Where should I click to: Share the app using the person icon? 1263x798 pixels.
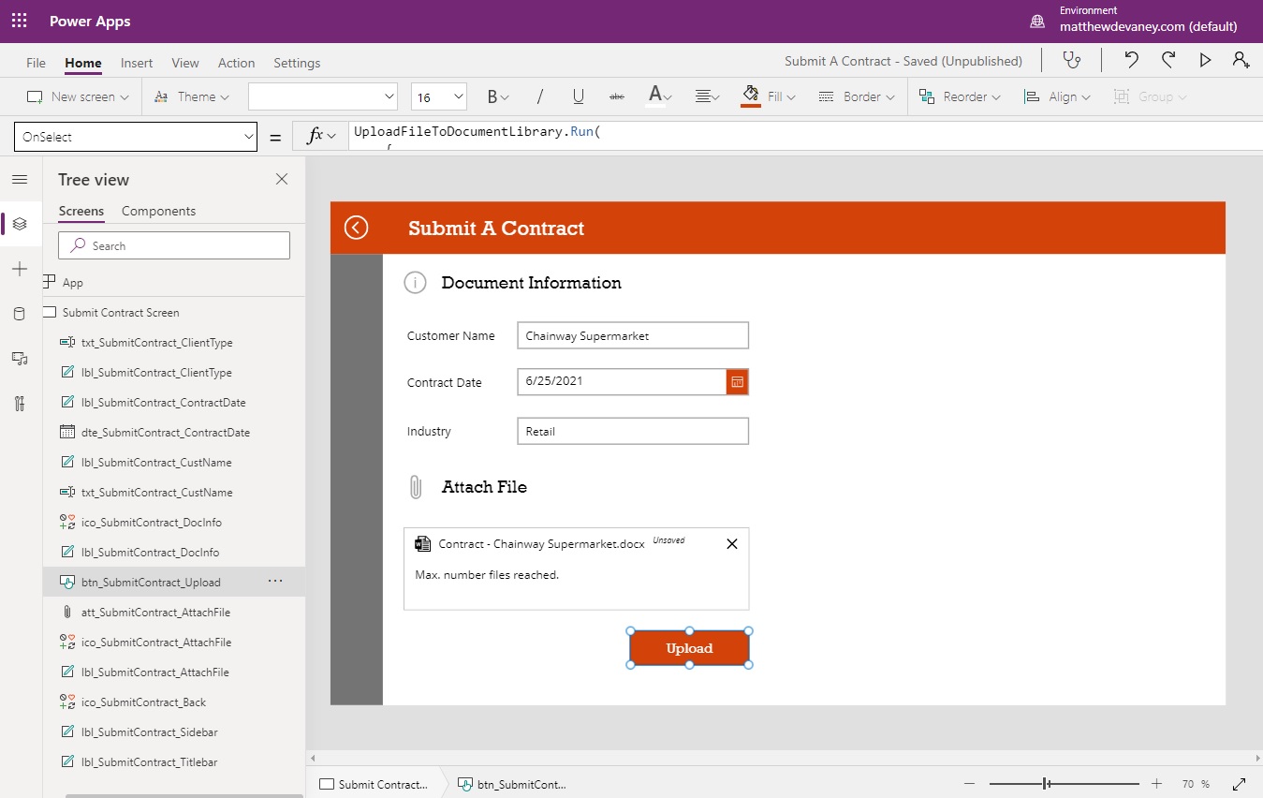[1241, 59]
